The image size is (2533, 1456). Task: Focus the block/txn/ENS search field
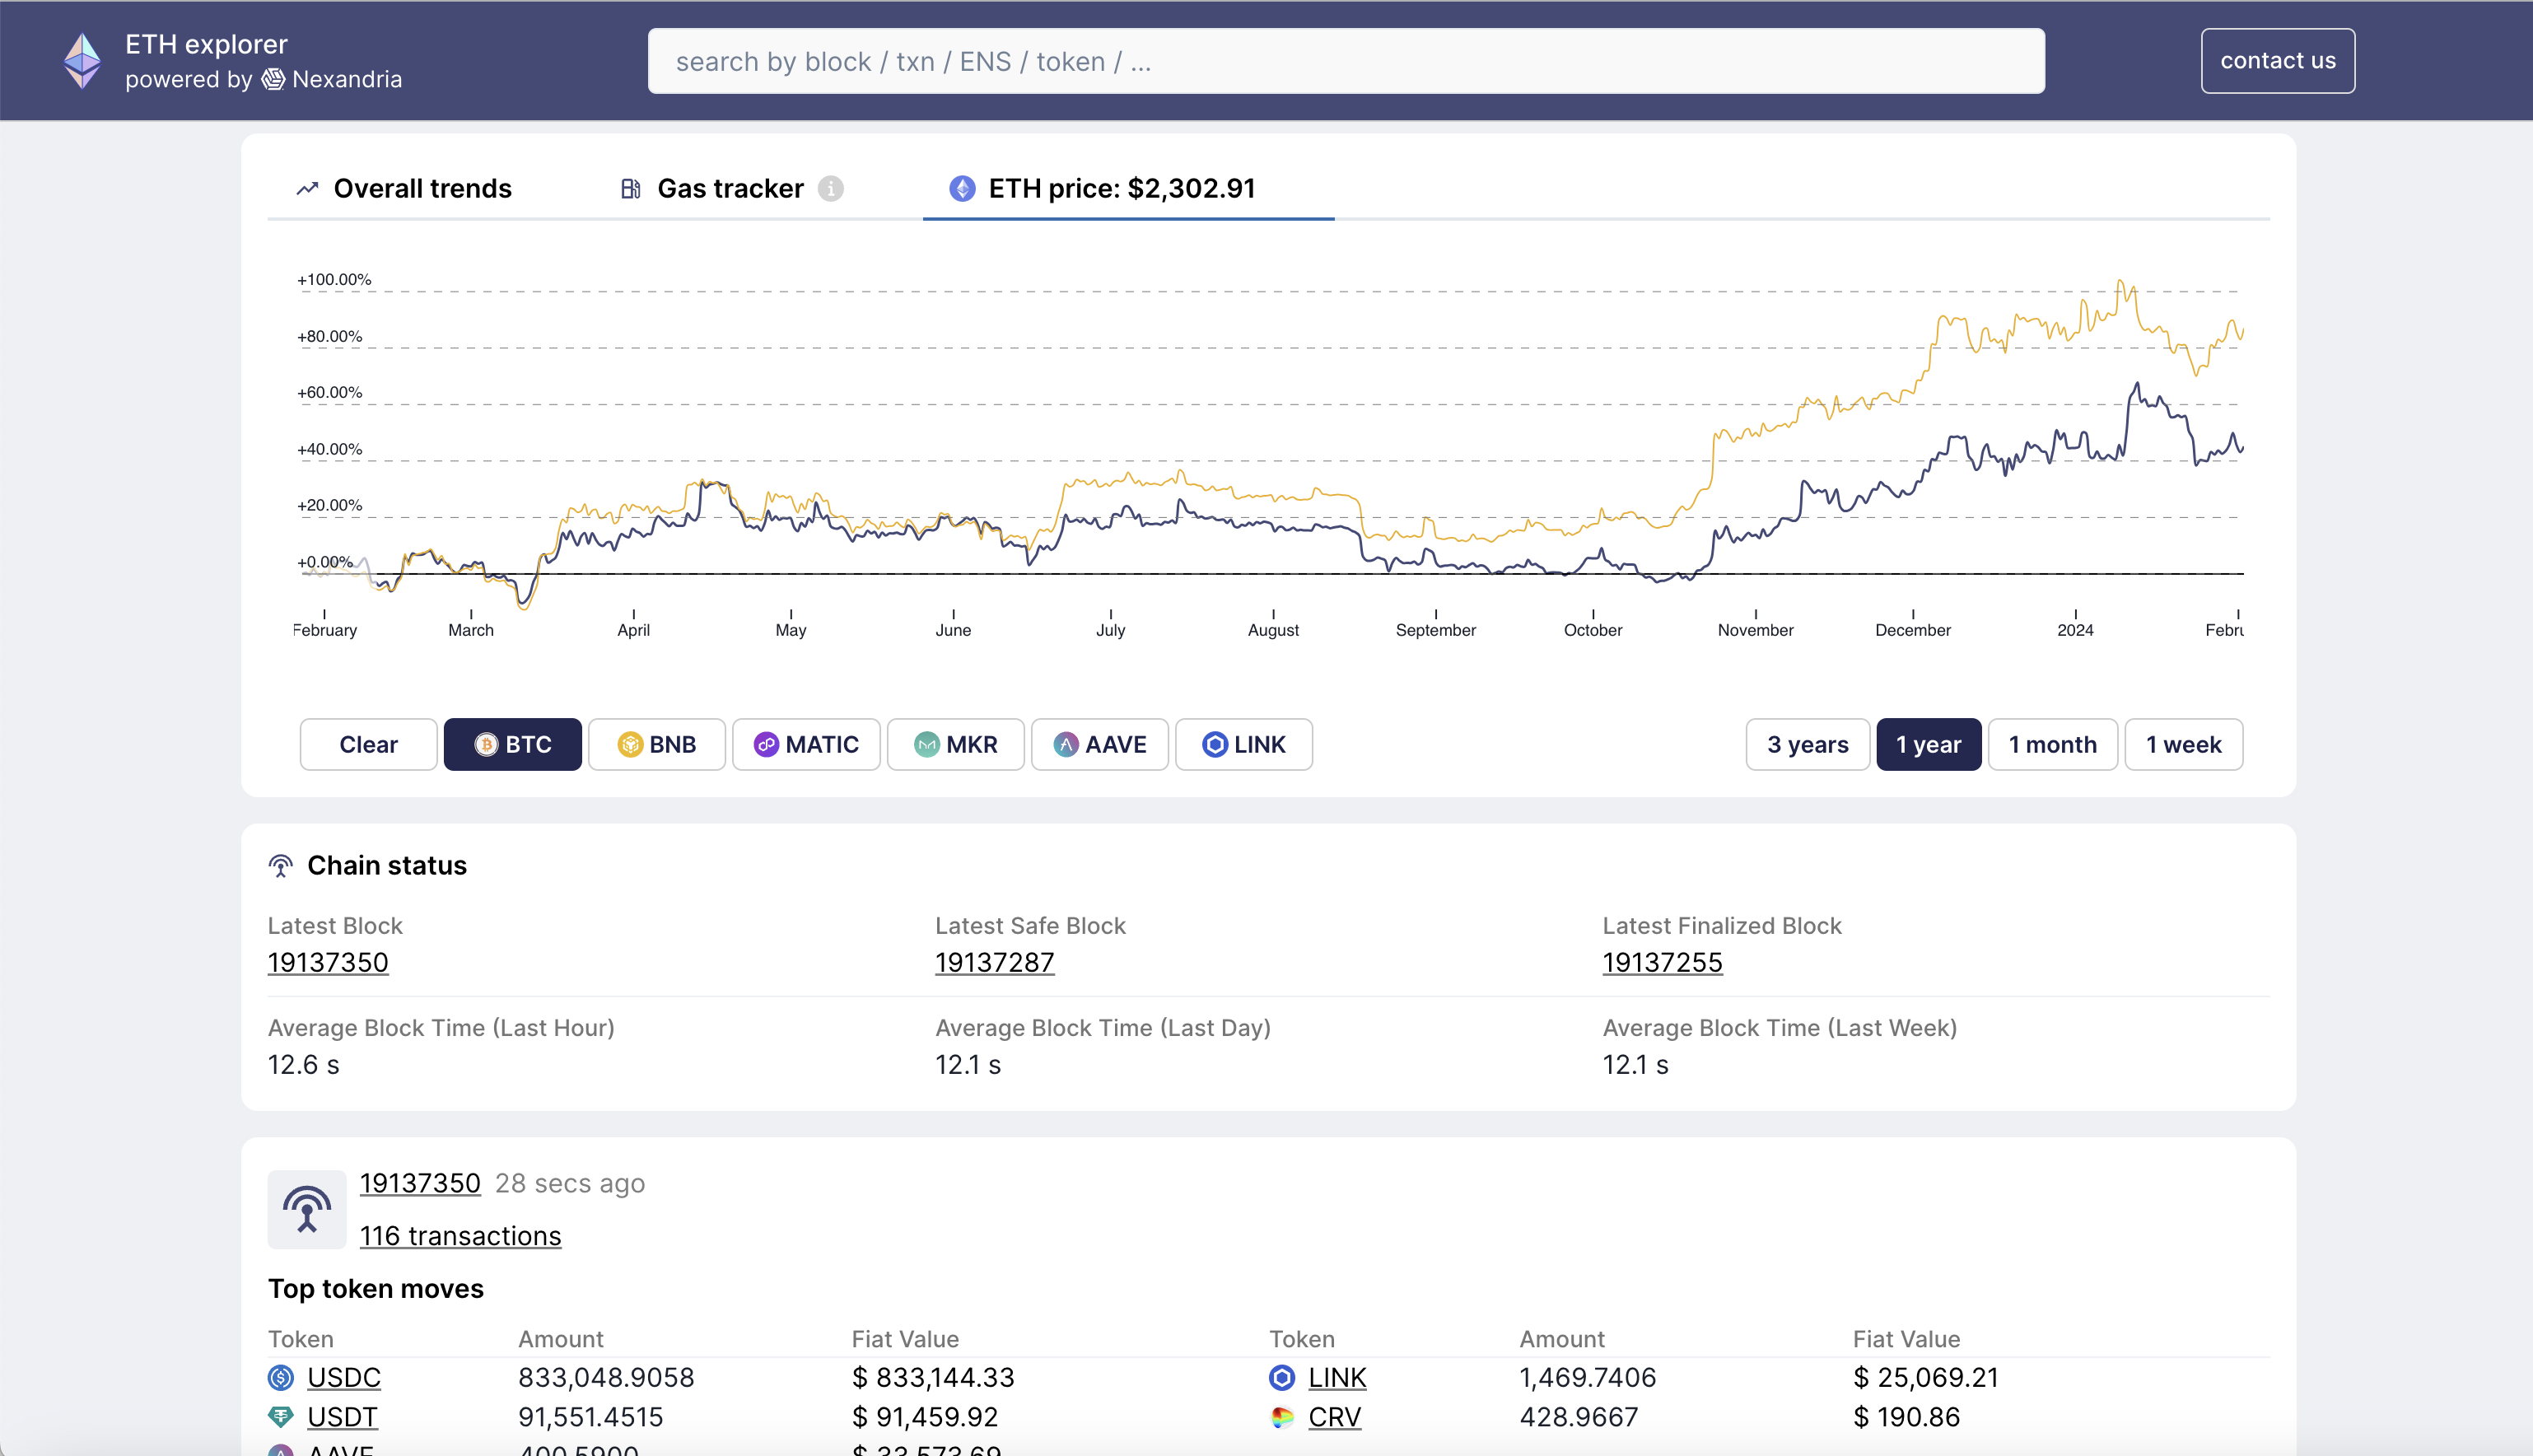click(x=1346, y=61)
